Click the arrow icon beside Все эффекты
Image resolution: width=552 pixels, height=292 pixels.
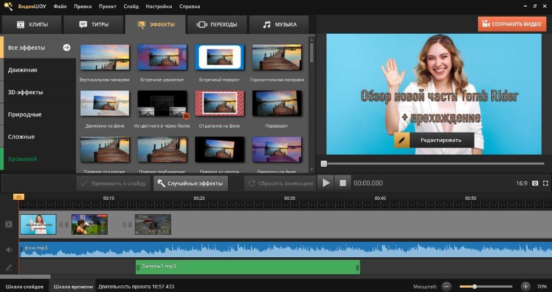point(67,47)
